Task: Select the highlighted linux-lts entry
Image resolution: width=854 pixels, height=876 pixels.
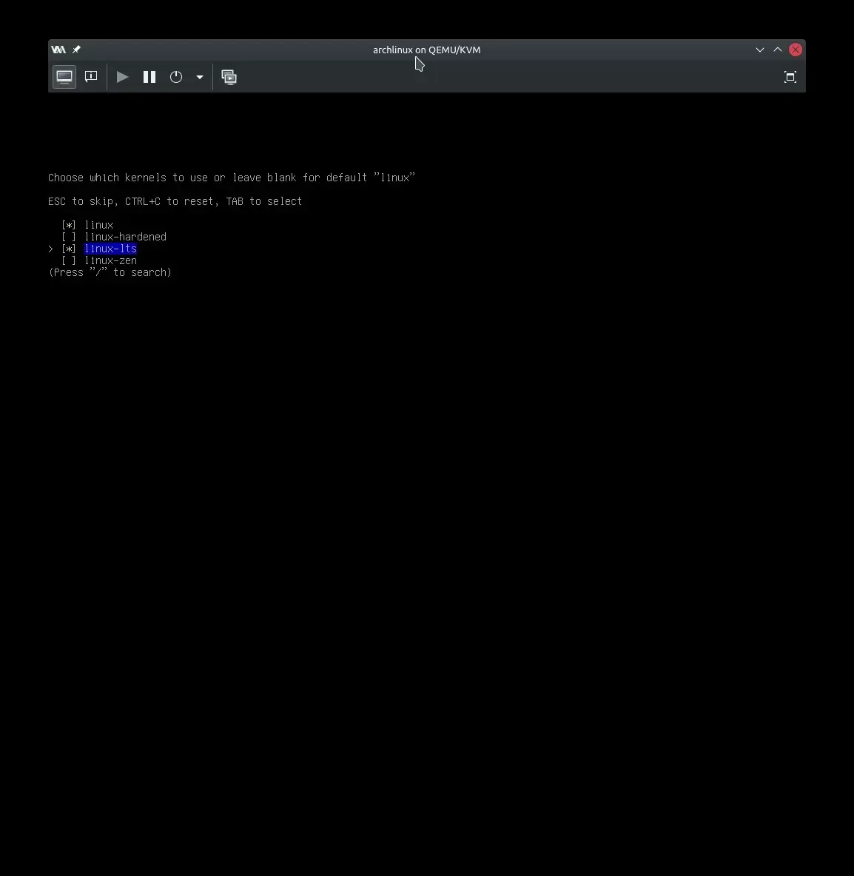Action: pyautogui.click(x=110, y=249)
